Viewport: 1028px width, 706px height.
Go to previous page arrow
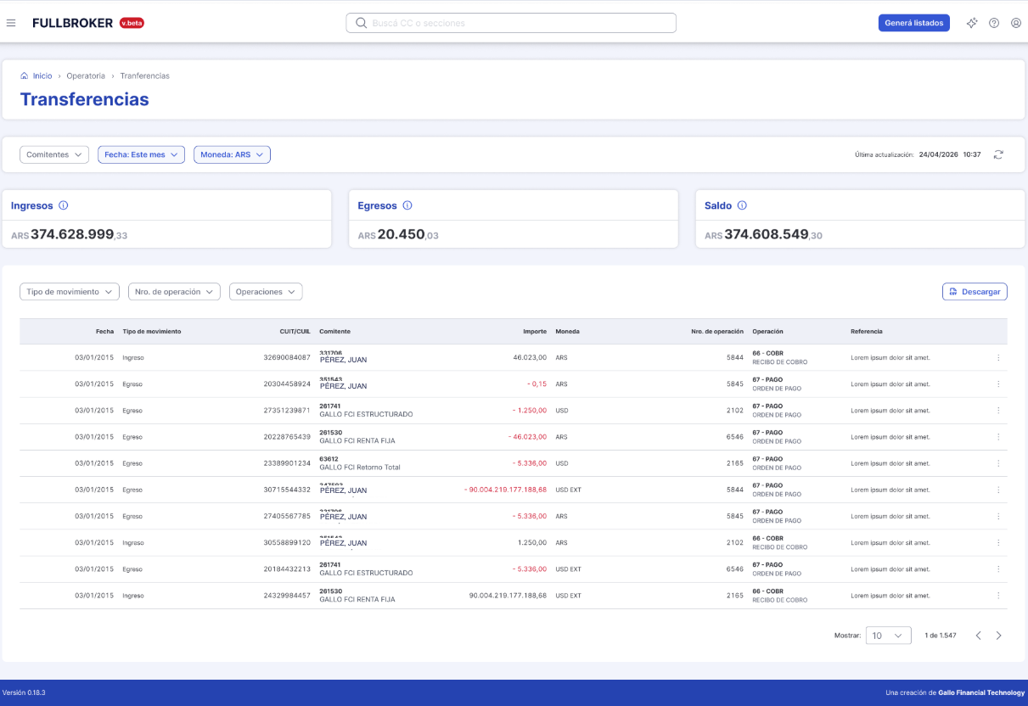click(978, 636)
